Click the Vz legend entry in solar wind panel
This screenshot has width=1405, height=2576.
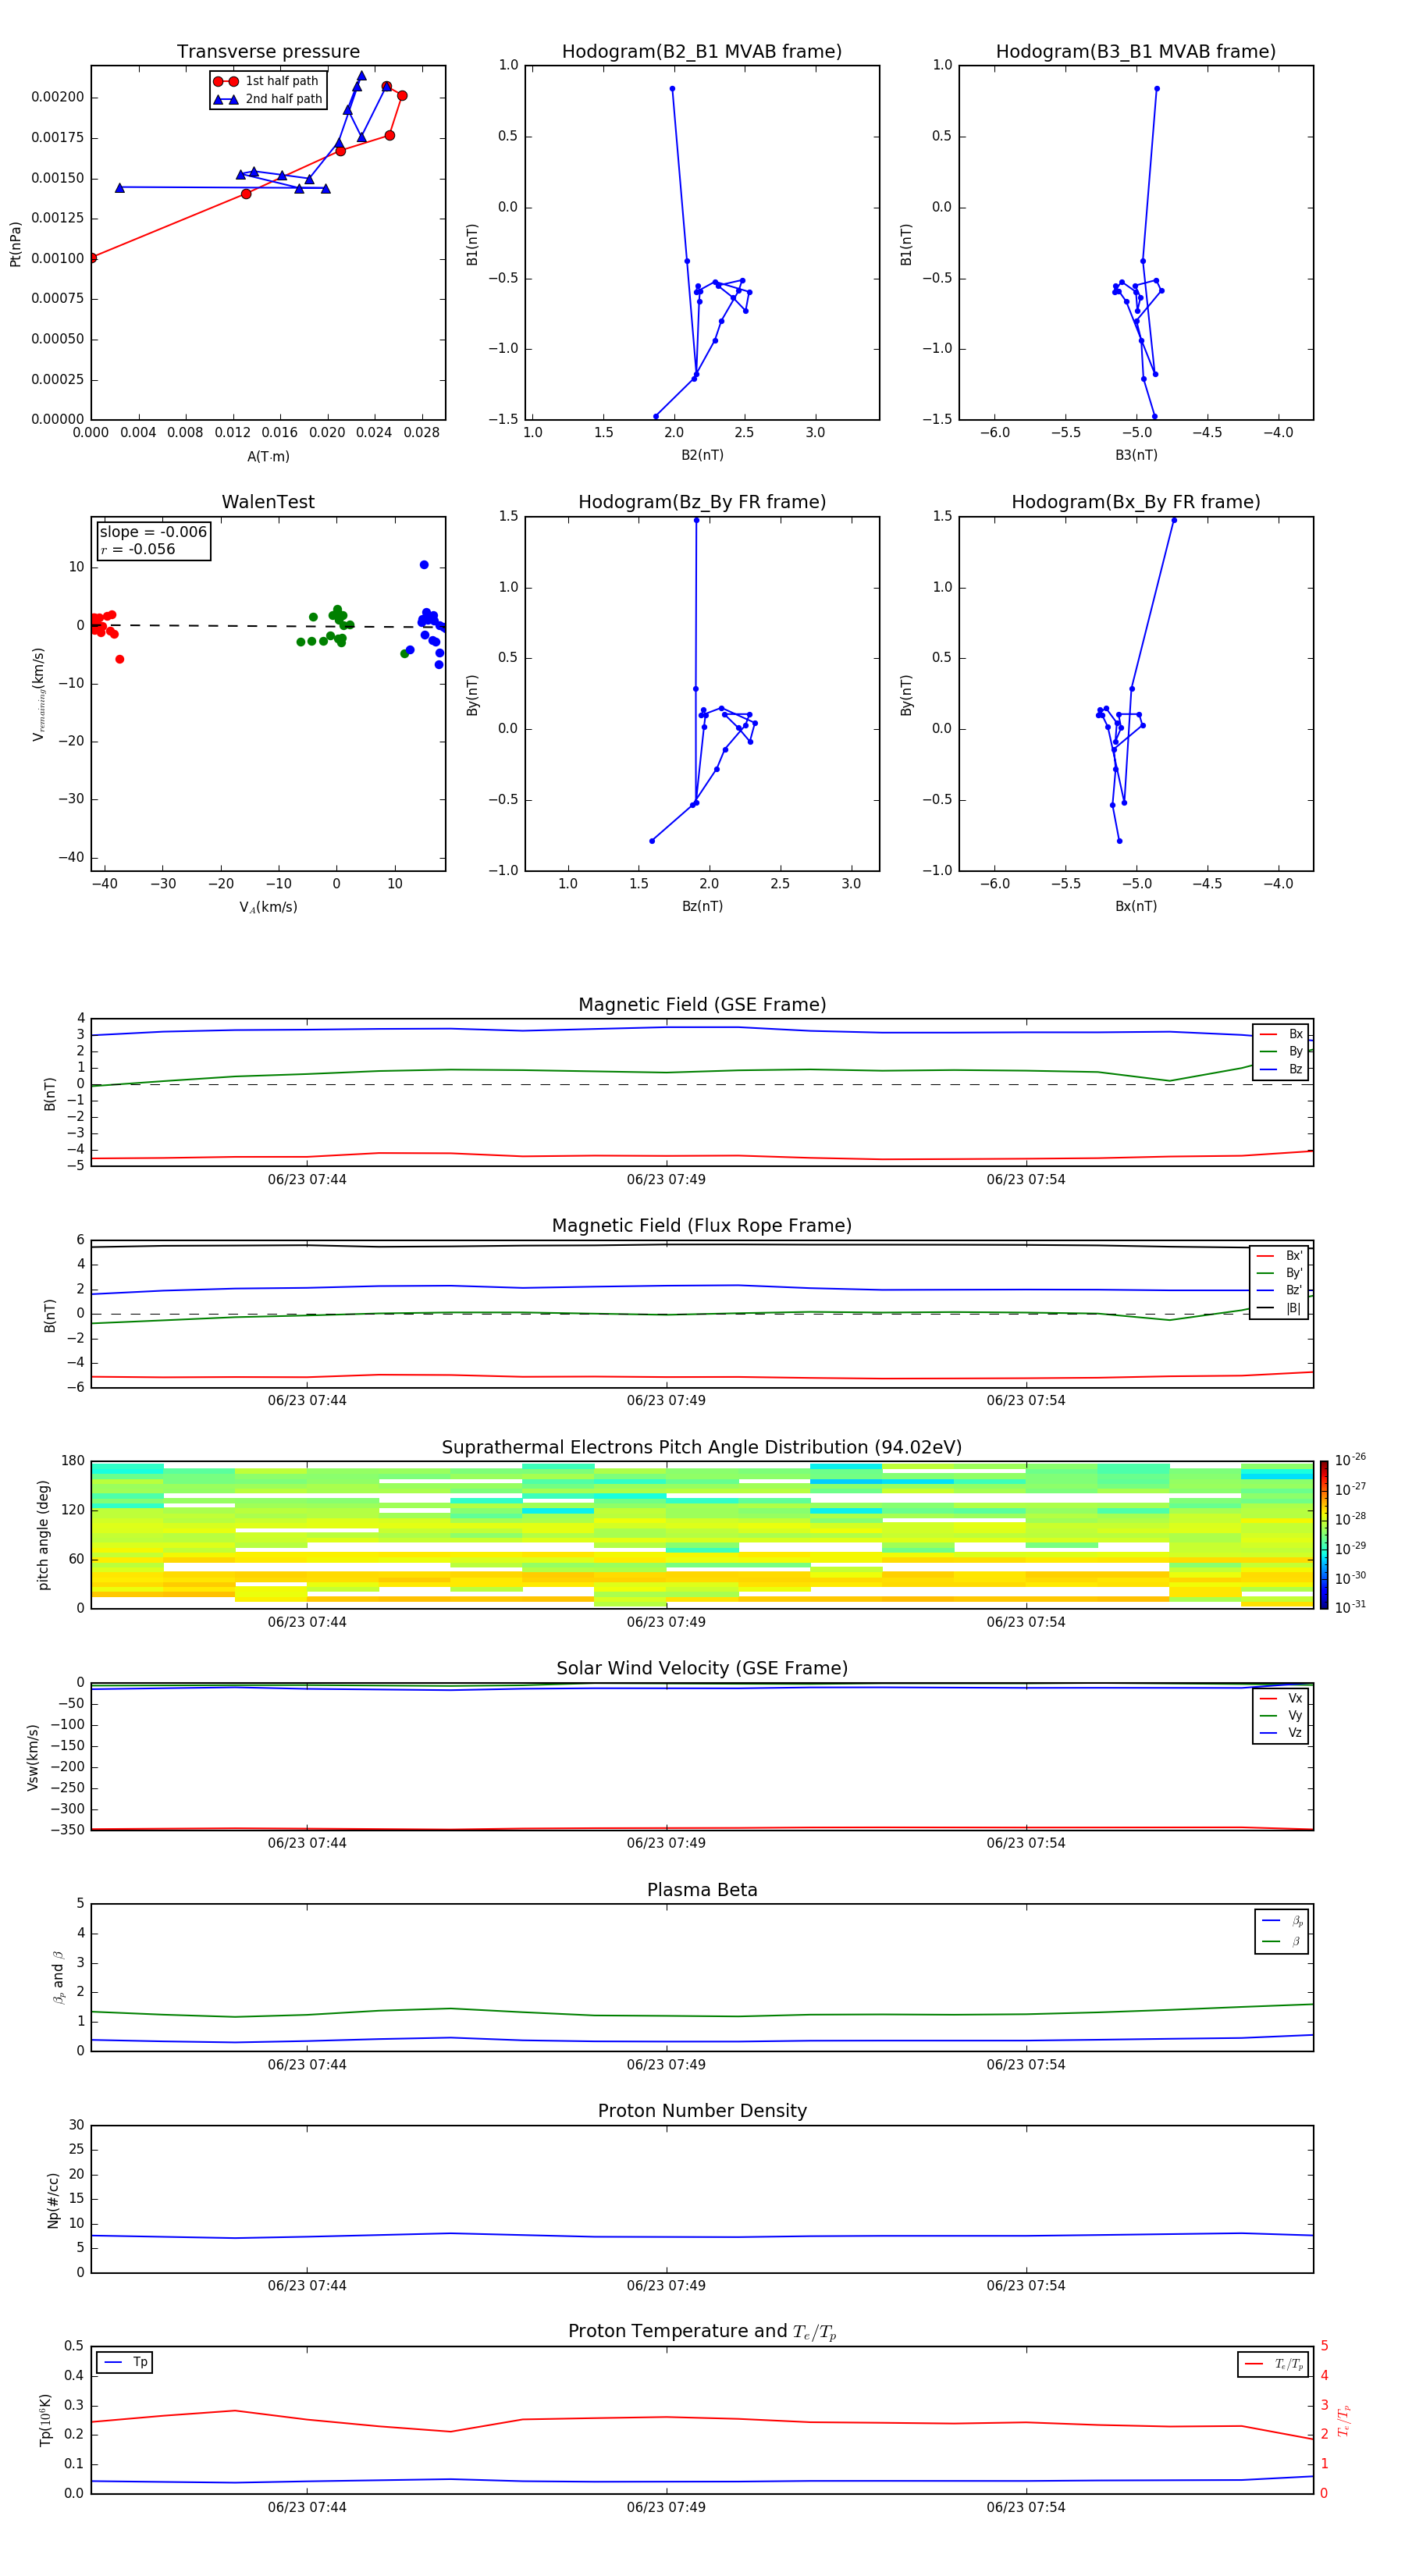pos(1281,1732)
